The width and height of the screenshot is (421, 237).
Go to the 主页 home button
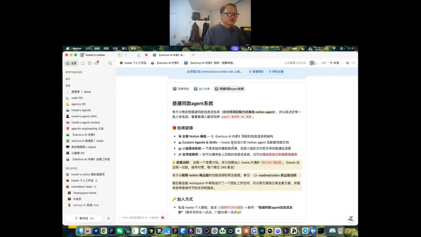pos(71,64)
